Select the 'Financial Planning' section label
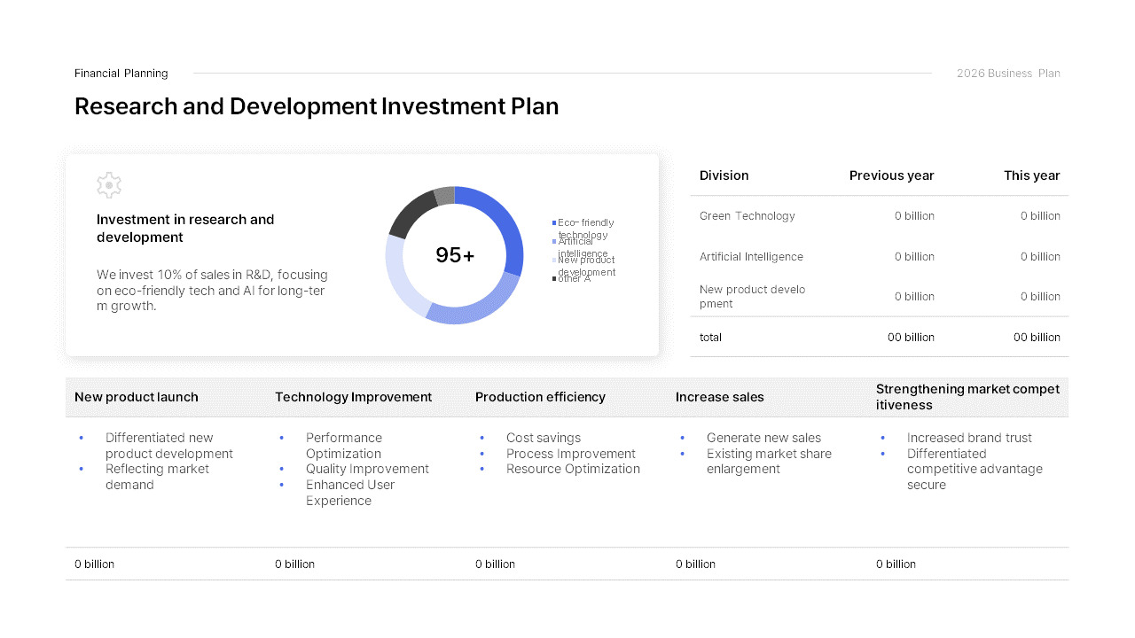This screenshot has width=1135, height=638. point(121,74)
